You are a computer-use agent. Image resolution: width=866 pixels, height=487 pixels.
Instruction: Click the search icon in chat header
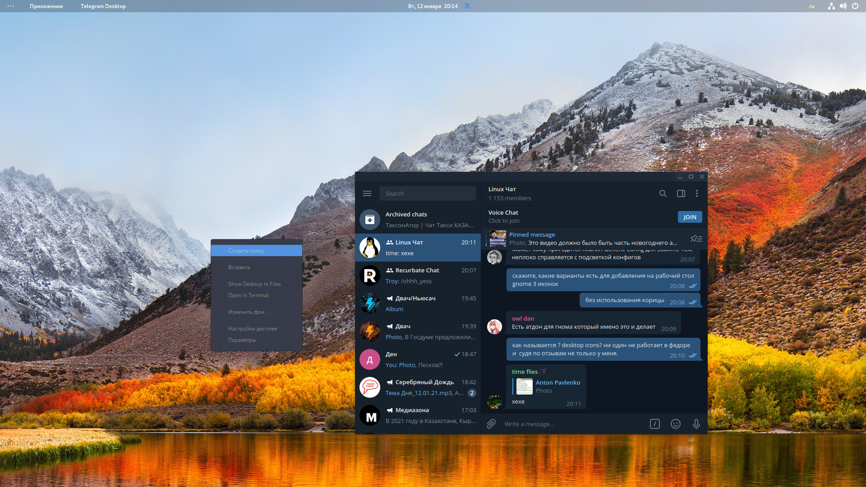(663, 193)
